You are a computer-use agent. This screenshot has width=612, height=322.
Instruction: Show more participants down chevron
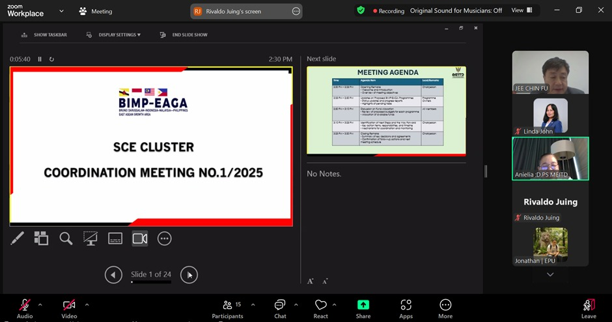pyautogui.click(x=550, y=274)
